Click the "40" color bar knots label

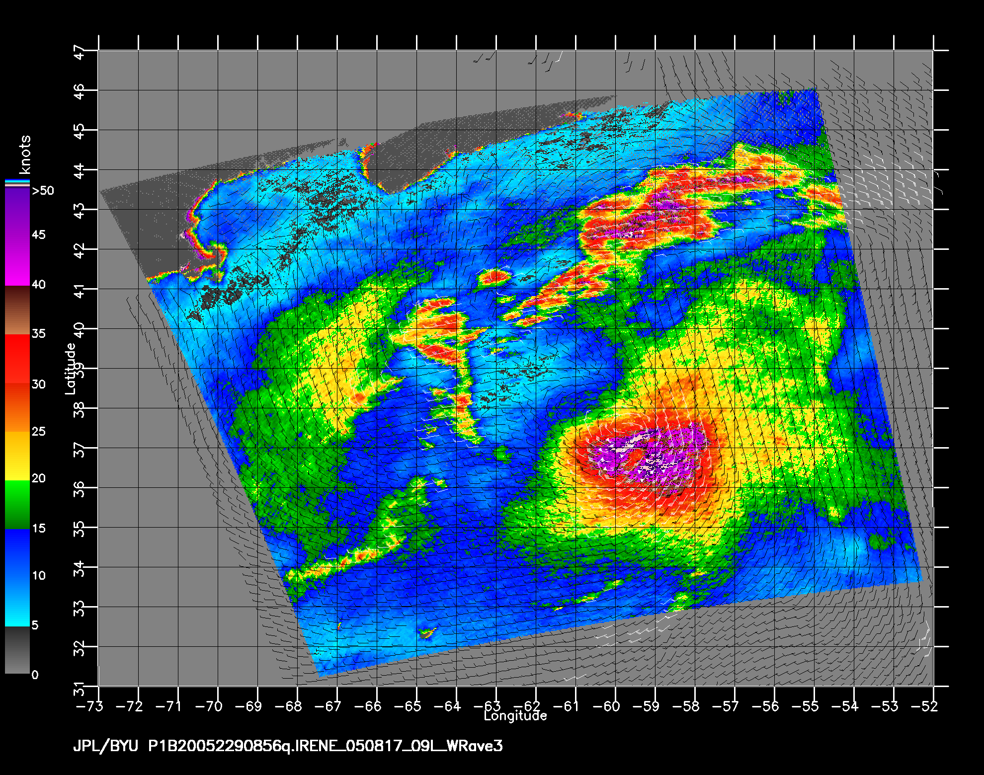click(39, 284)
